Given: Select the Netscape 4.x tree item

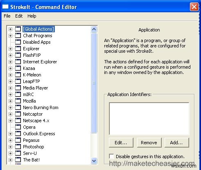Looking at the screenshot, I should [36, 121].
